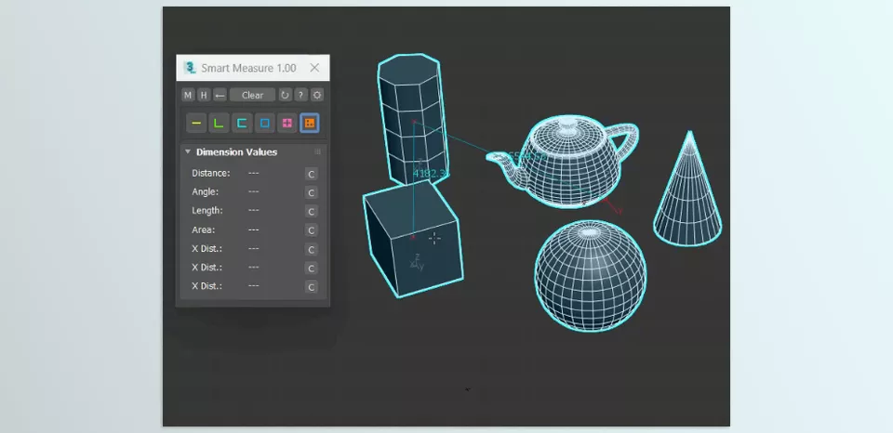Image resolution: width=893 pixels, height=433 pixels.
Task: Select the green L-shaped angle measure mode
Action: (x=220, y=123)
